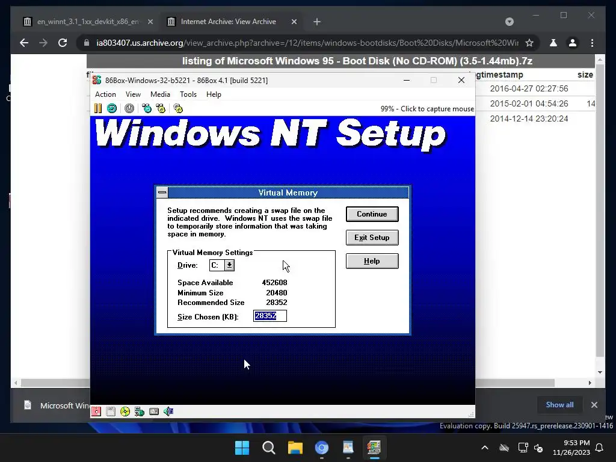Open Chrome Labs flask icon
The height and width of the screenshot is (462, 616).
coord(553,43)
